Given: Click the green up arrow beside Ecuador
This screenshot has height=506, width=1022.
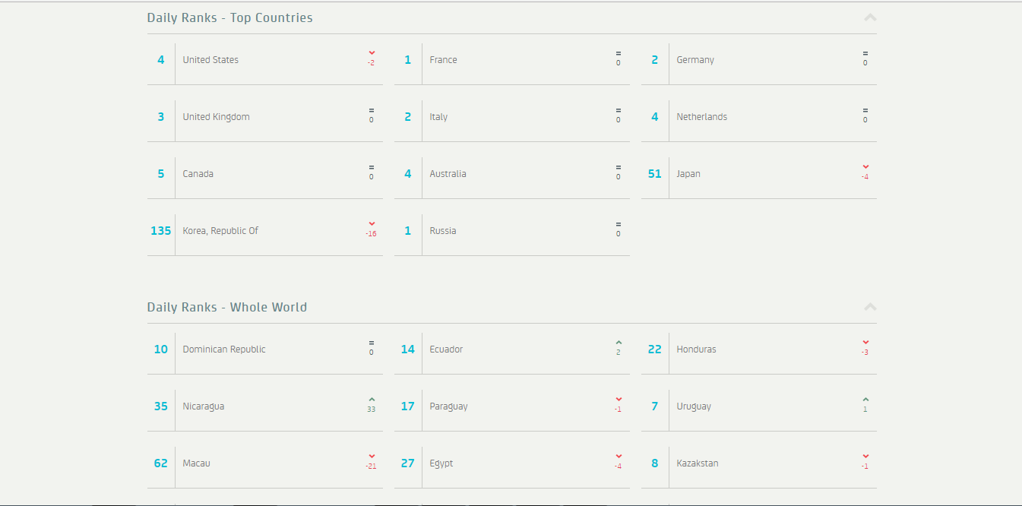Looking at the screenshot, I should (619, 343).
